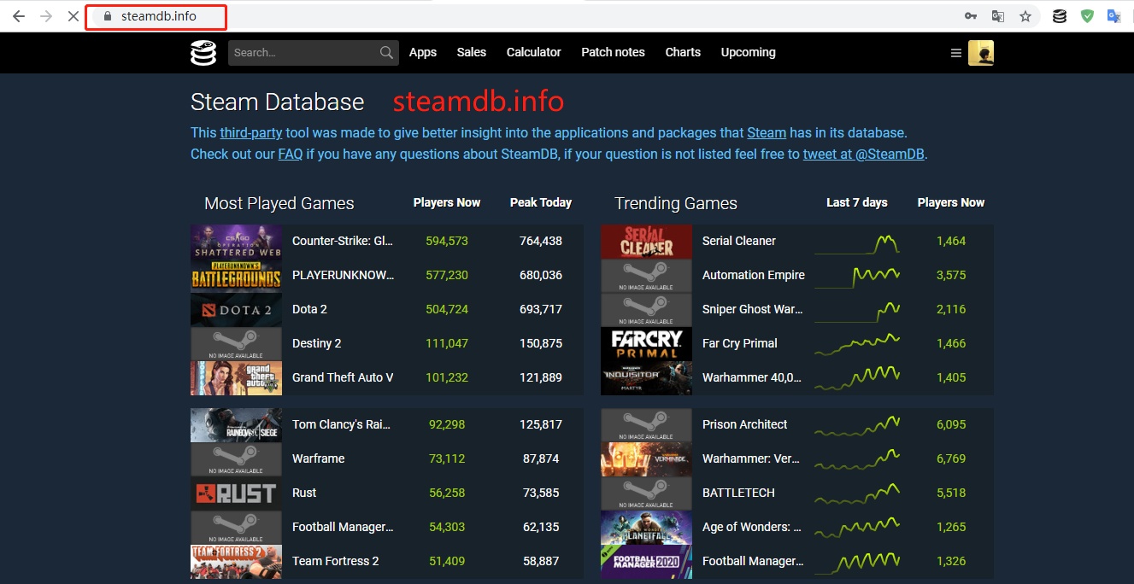Image resolution: width=1134 pixels, height=584 pixels.
Task: Click the user avatar in the header
Action: pyautogui.click(x=981, y=53)
